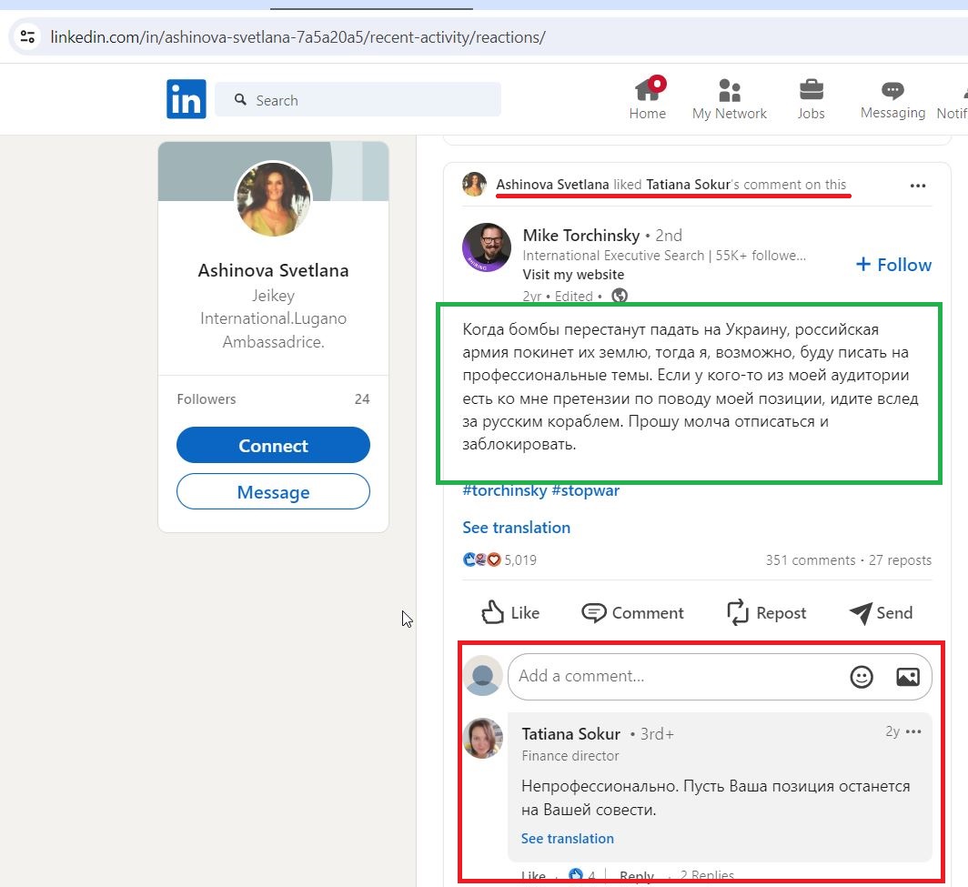This screenshot has width=968, height=887.
Task: Like Mike Torchinsky's post
Action: tap(509, 613)
